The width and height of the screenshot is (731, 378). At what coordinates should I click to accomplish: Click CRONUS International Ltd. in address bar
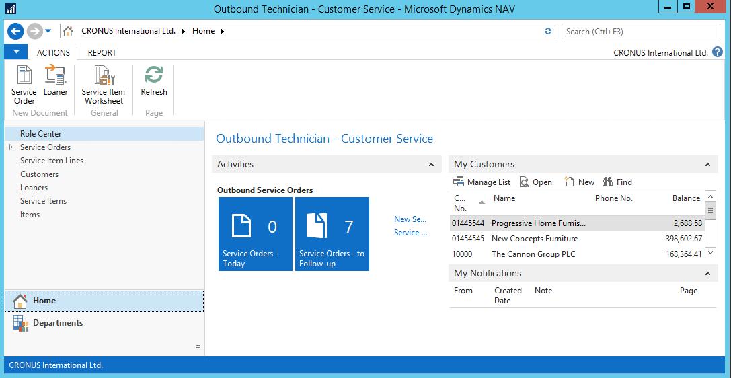pyautogui.click(x=128, y=31)
